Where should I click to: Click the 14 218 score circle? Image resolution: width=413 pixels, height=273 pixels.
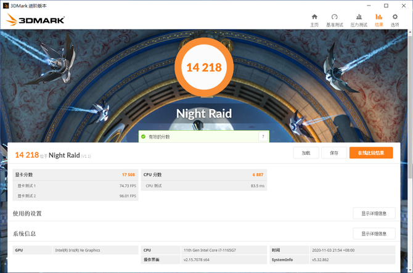tap(198, 67)
